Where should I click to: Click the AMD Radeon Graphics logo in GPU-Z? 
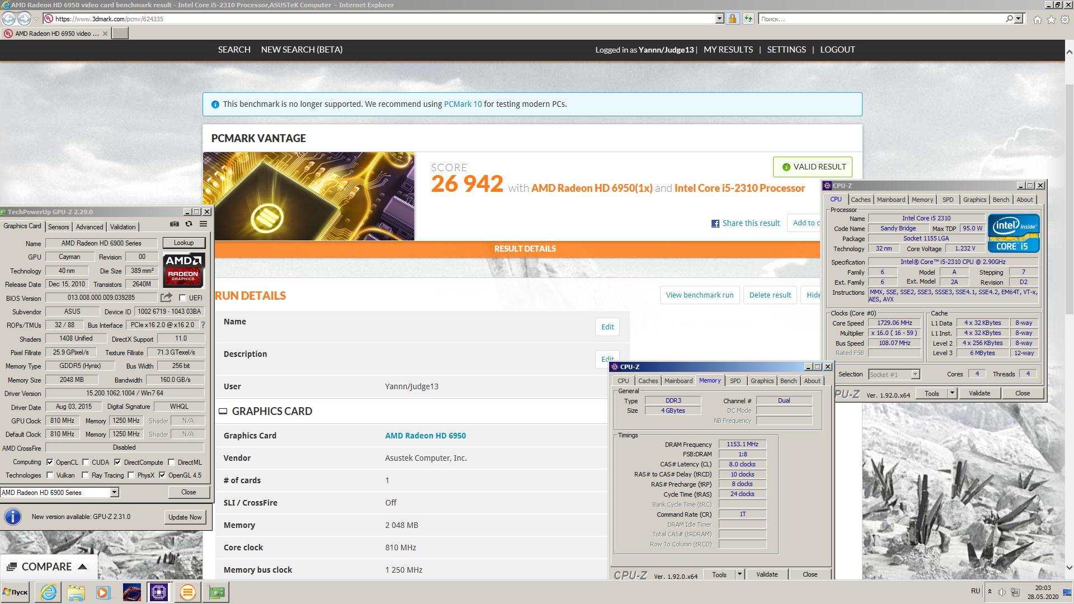183,270
